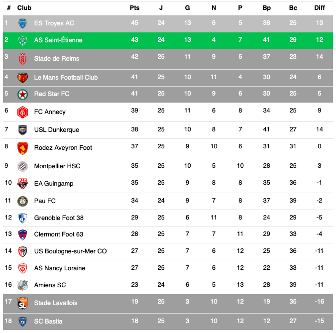Click the FC Annecy red crest

[22, 112]
